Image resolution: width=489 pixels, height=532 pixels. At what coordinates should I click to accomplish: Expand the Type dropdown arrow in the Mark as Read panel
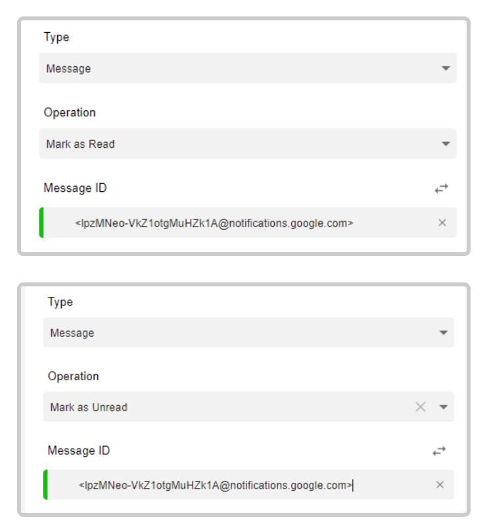[446, 68]
